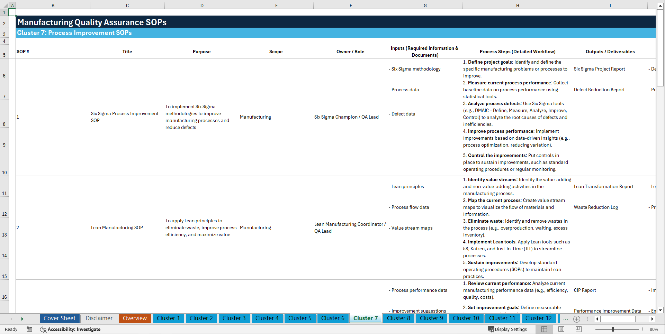Screen dimensions: 665x334
Task: Zoom out using the minus button
Action: 591,329
